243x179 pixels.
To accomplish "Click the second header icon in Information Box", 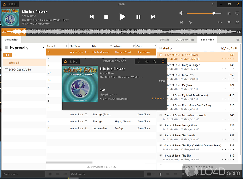I will 147,62.
